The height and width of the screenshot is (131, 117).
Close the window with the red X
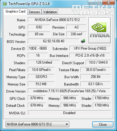tap(109, 3)
